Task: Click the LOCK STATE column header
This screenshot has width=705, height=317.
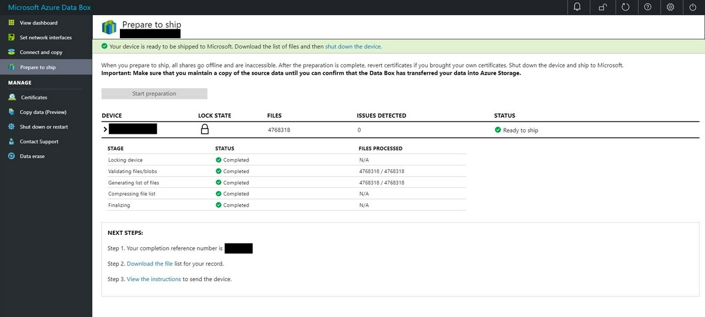Action: (214, 116)
